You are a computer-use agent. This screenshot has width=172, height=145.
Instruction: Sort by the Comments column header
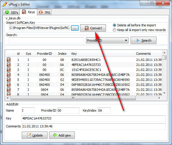[148, 54]
